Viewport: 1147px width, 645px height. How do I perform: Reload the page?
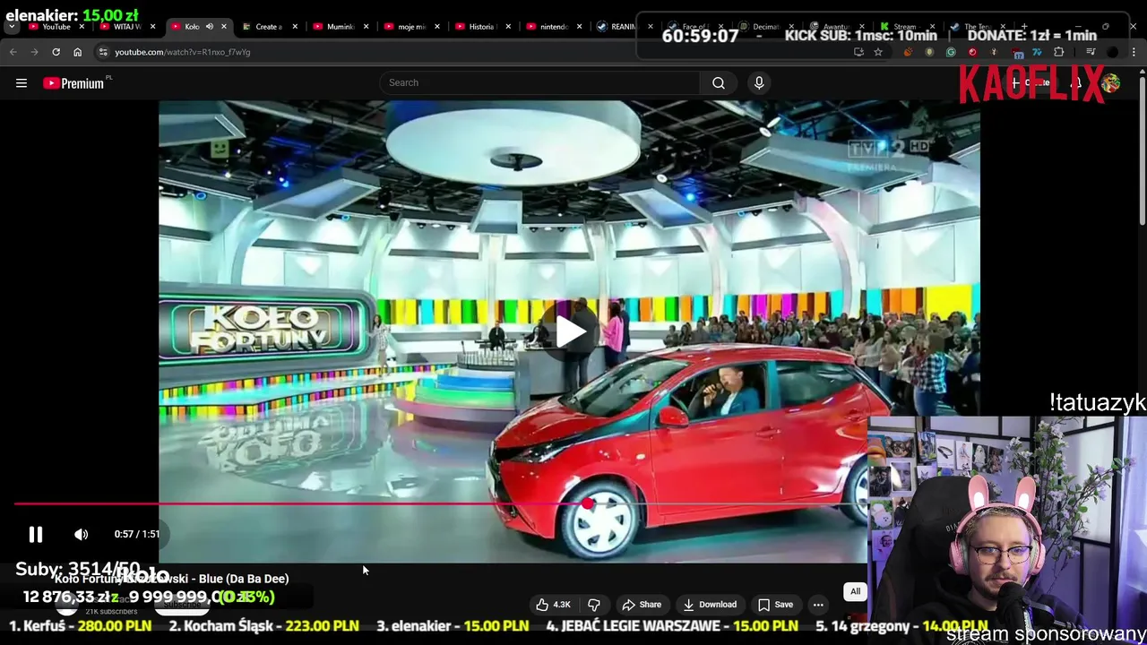tap(56, 52)
